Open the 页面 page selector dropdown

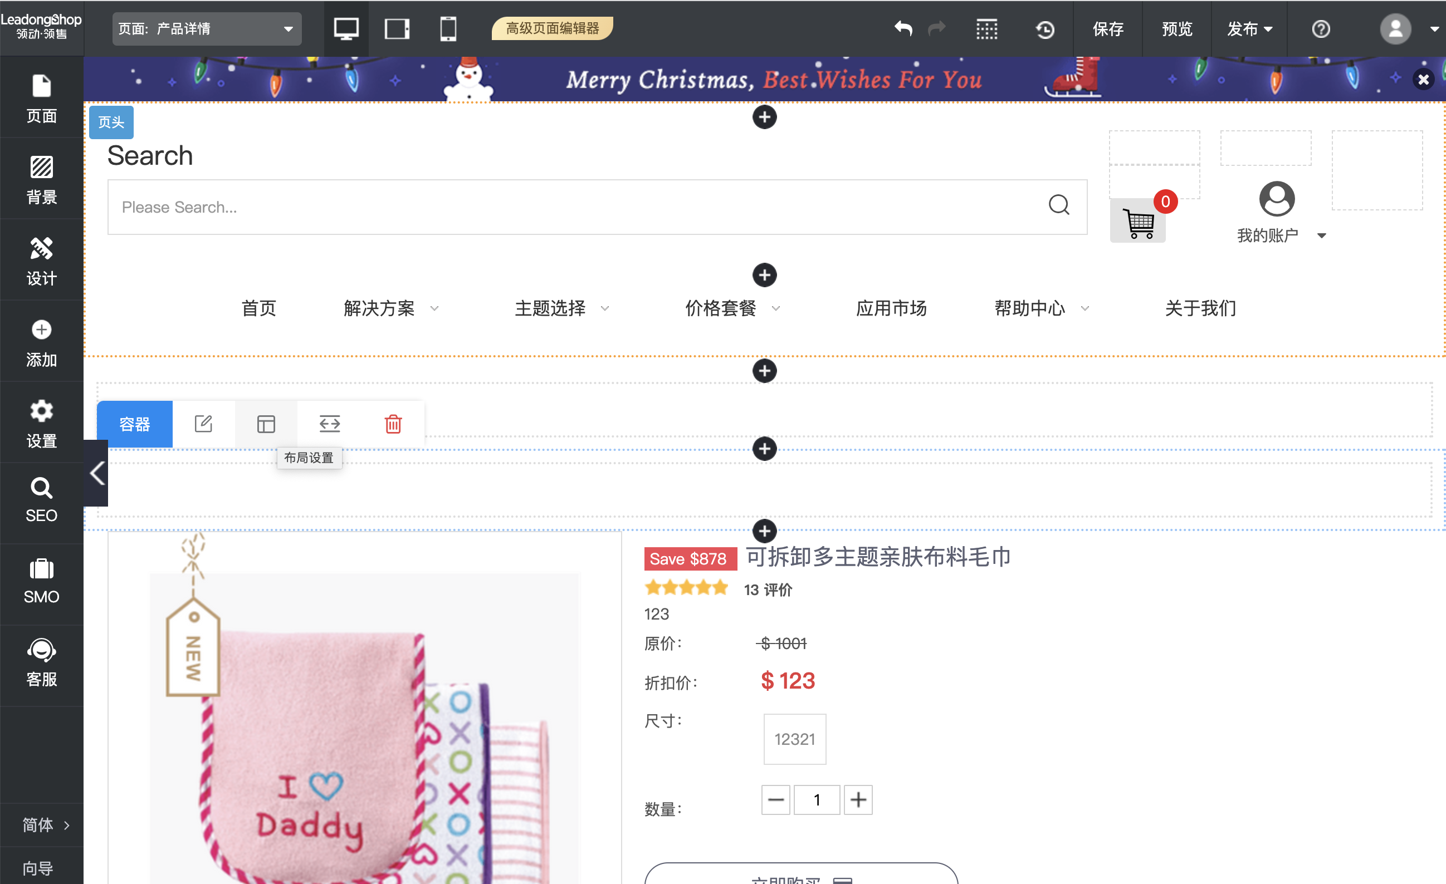click(x=207, y=29)
